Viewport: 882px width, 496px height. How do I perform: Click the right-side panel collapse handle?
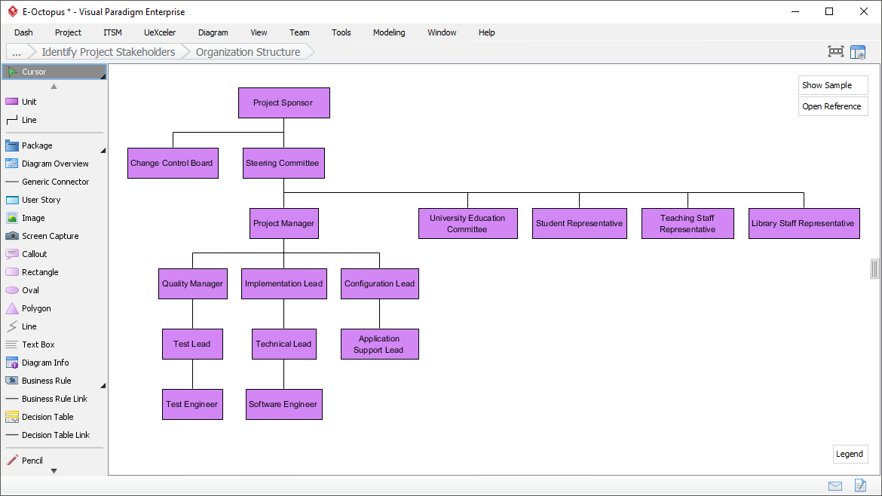point(874,269)
